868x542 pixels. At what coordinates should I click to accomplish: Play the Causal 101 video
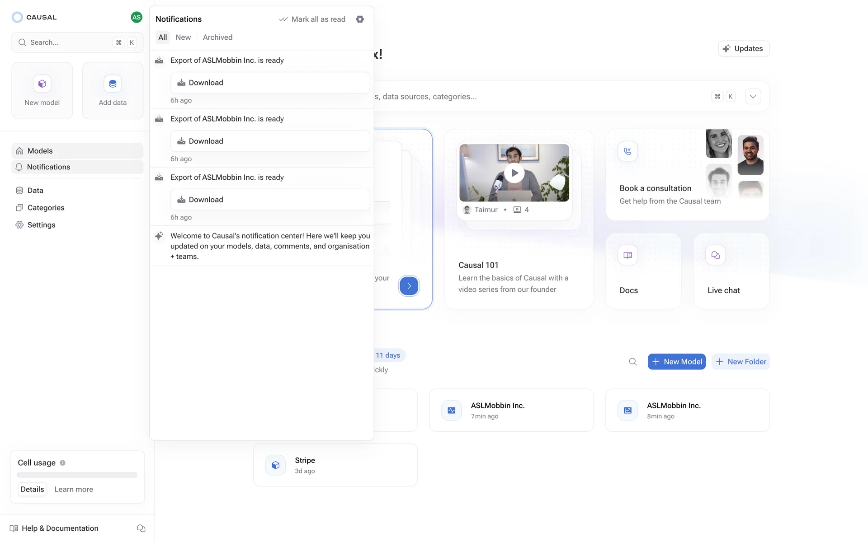(514, 173)
